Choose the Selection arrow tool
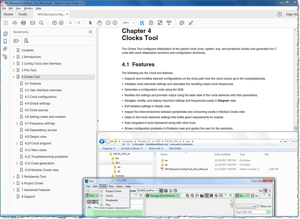The image size is (300, 219). click(90, 23)
